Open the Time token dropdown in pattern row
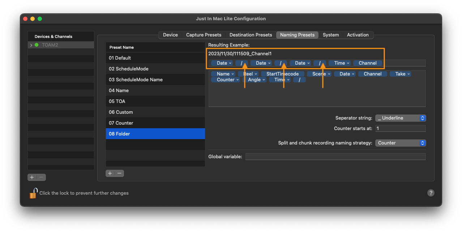The height and width of the screenshot is (233, 462). (342, 63)
